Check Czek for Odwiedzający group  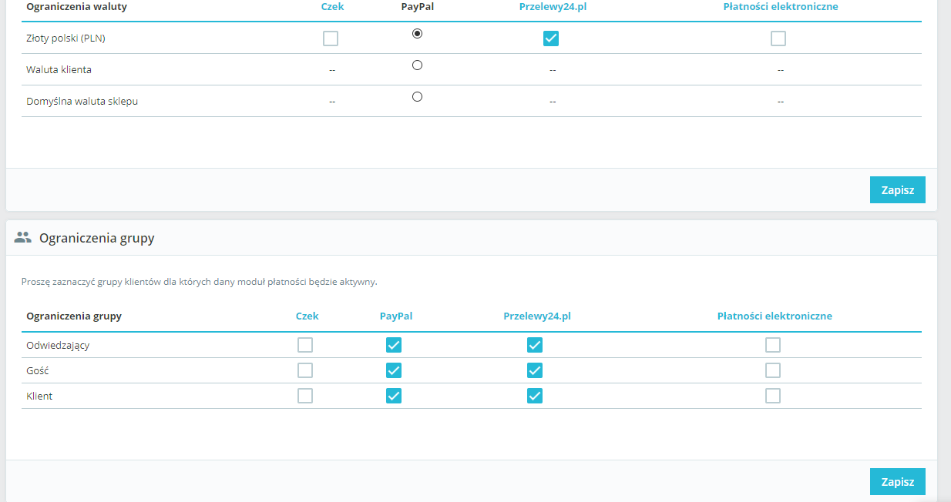(305, 345)
